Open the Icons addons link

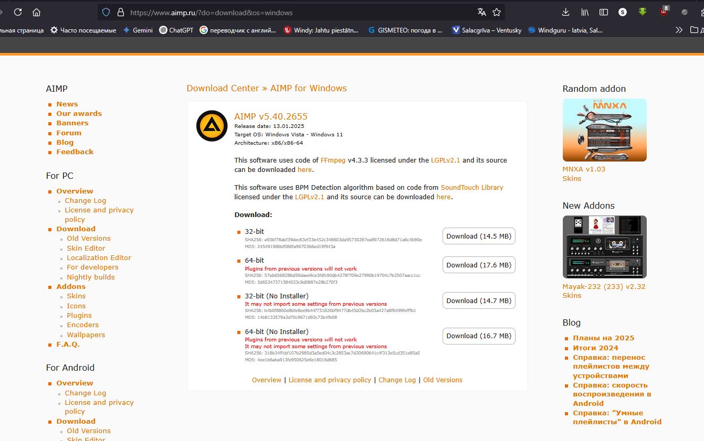[x=76, y=306]
